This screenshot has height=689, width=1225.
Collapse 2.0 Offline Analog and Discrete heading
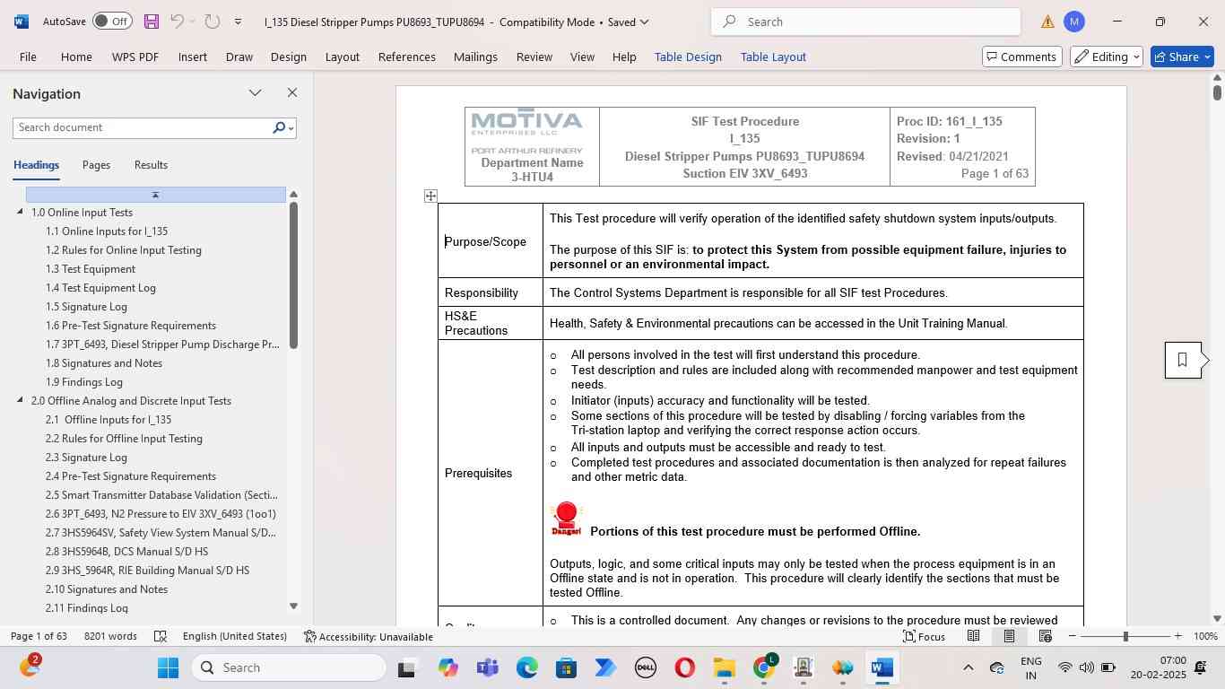point(21,401)
